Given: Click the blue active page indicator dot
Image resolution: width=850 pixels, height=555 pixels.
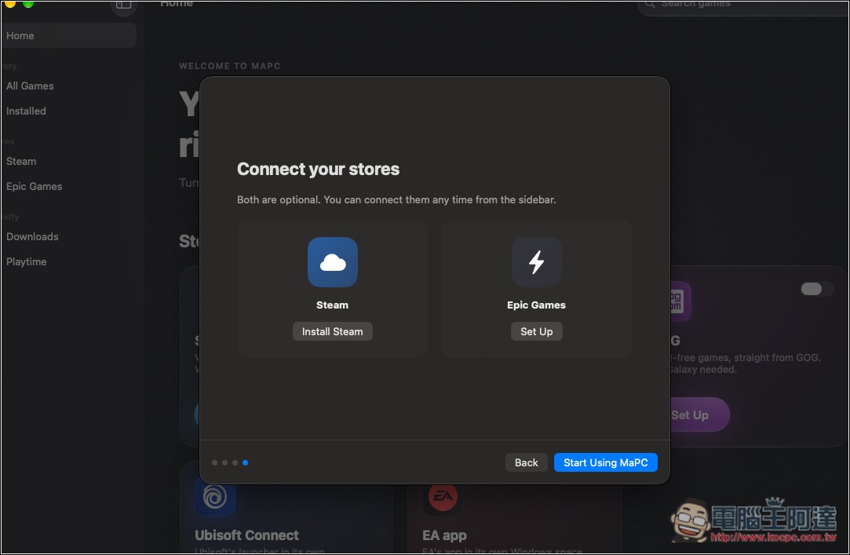Looking at the screenshot, I should coord(246,462).
